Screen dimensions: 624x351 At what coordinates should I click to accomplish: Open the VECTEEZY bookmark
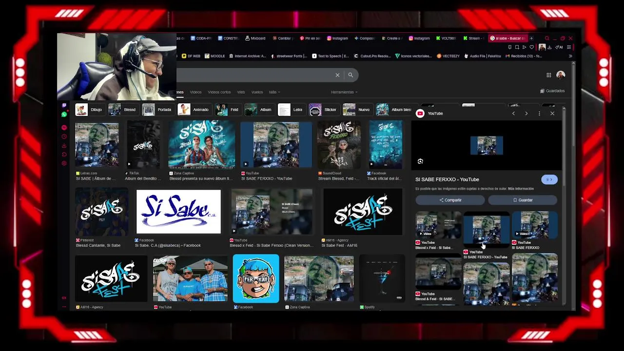pyautogui.click(x=448, y=56)
